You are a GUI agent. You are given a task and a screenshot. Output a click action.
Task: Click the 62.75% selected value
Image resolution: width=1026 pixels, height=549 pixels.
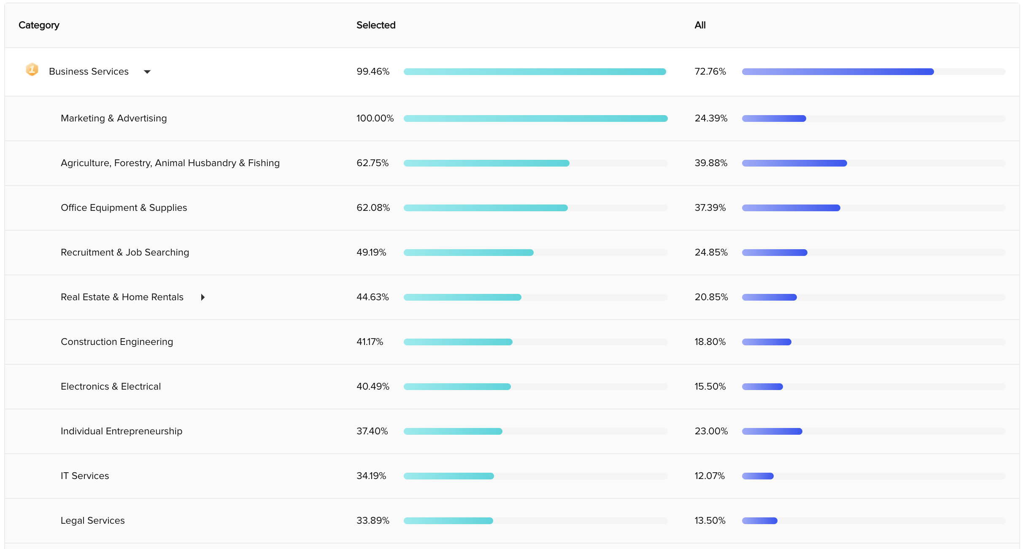tap(373, 163)
